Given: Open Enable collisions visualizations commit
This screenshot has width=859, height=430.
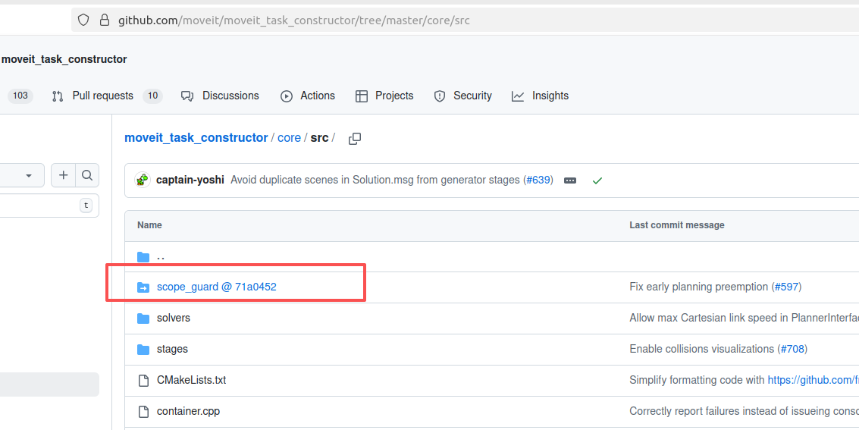Looking at the screenshot, I should pyautogui.click(x=702, y=349).
